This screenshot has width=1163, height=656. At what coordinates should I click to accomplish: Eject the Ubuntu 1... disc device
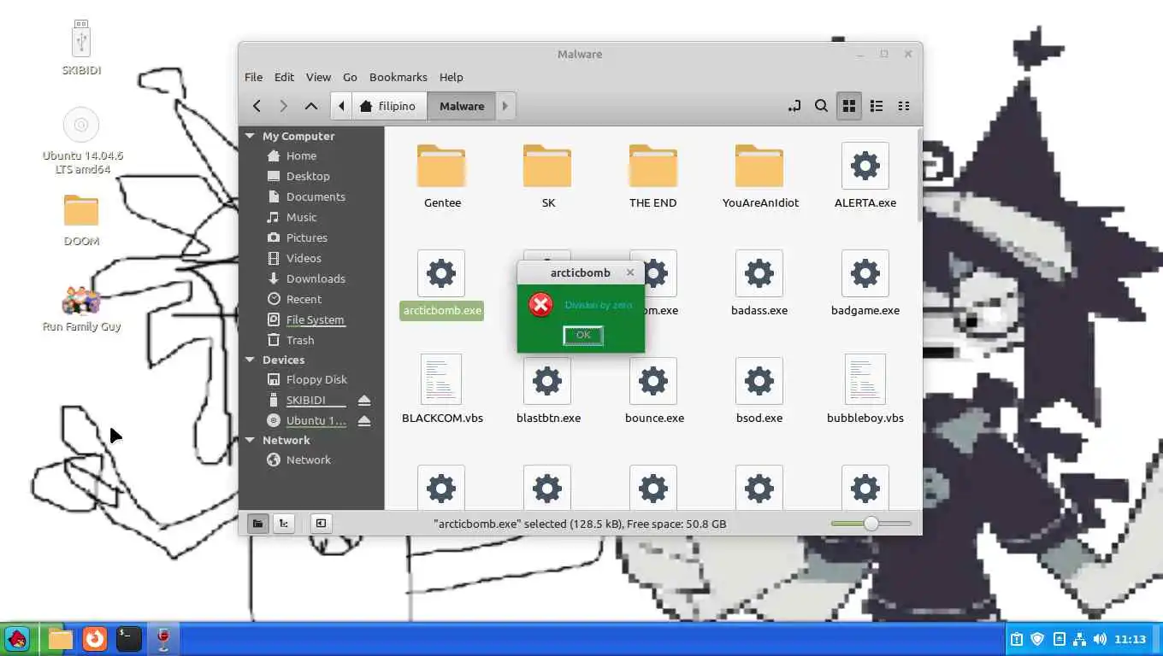364,420
